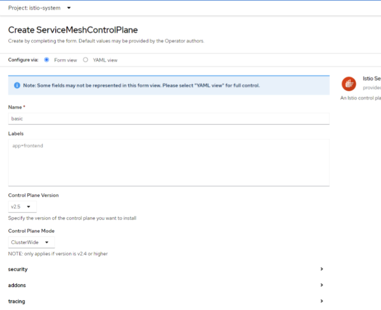Select the YAML view radio button

tap(85, 60)
